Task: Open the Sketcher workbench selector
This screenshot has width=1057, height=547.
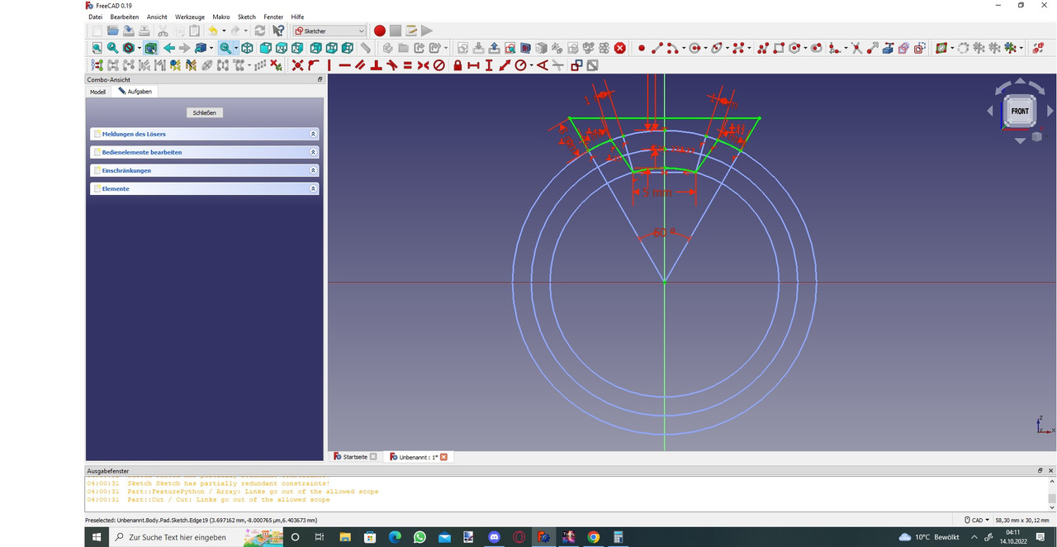Action: point(329,31)
